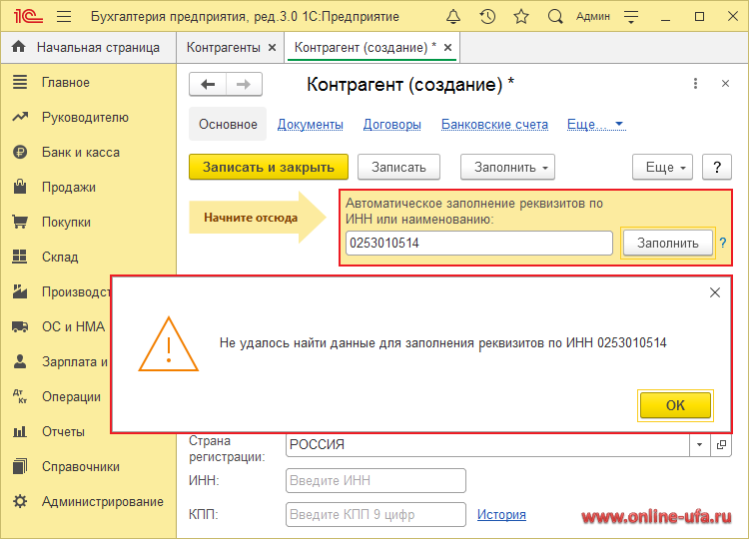
Task: Close the Контрагент form with X
Action: (725, 84)
